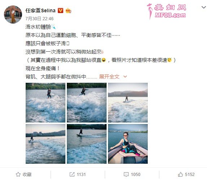Image resolution: width=207 pixels, height=180 pixels.
Task: Open comments via the speech bubble icon
Action: click(126, 175)
